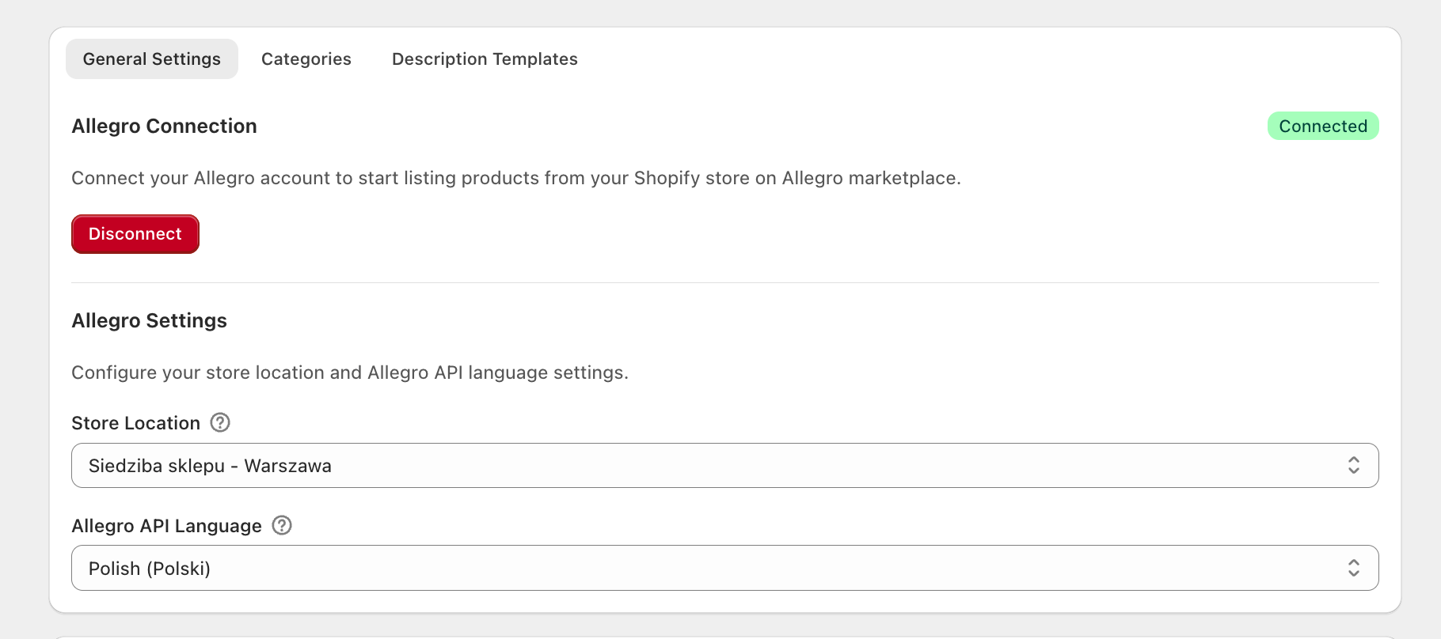Image resolution: width=1441 pixels, height=639 pixels.
Task: Show help for Store Location
Action: tap(220, 423)
